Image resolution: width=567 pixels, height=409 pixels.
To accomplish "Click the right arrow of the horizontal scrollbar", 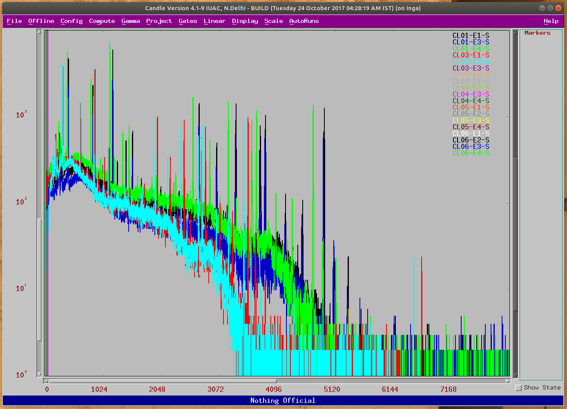I will [x=508, y=381].
